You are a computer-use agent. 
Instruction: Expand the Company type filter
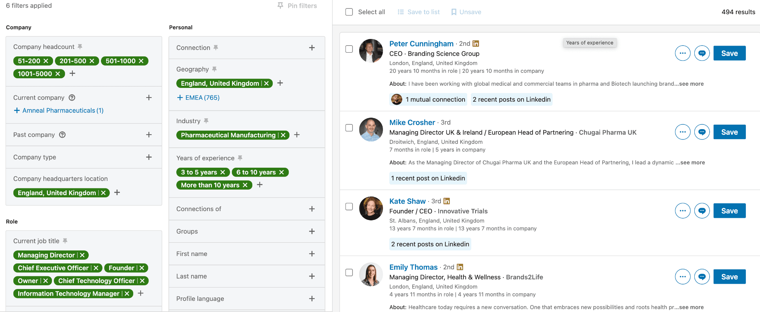pyautogui.click(x=149, y=157)
